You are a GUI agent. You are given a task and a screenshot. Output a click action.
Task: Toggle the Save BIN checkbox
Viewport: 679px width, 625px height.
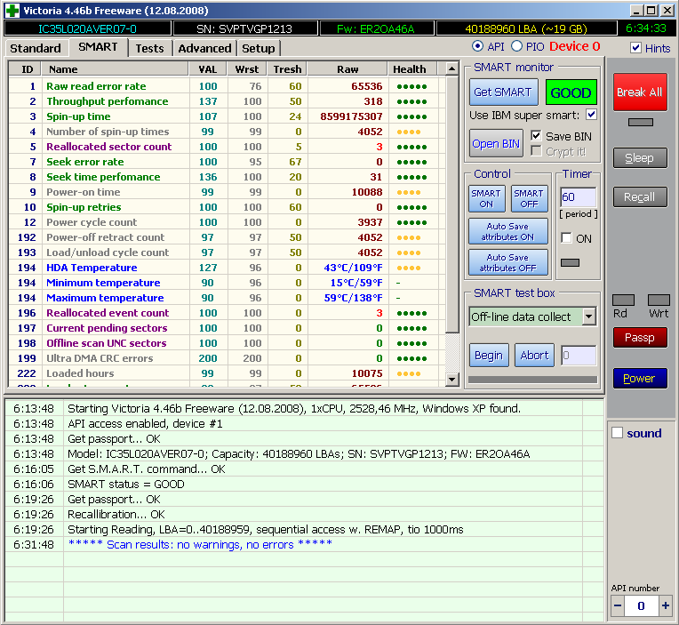tap(536, 135)
